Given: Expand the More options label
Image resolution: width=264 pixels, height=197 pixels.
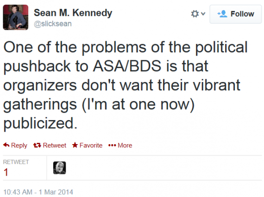Looking at the screenshot, I should [125, 145].
